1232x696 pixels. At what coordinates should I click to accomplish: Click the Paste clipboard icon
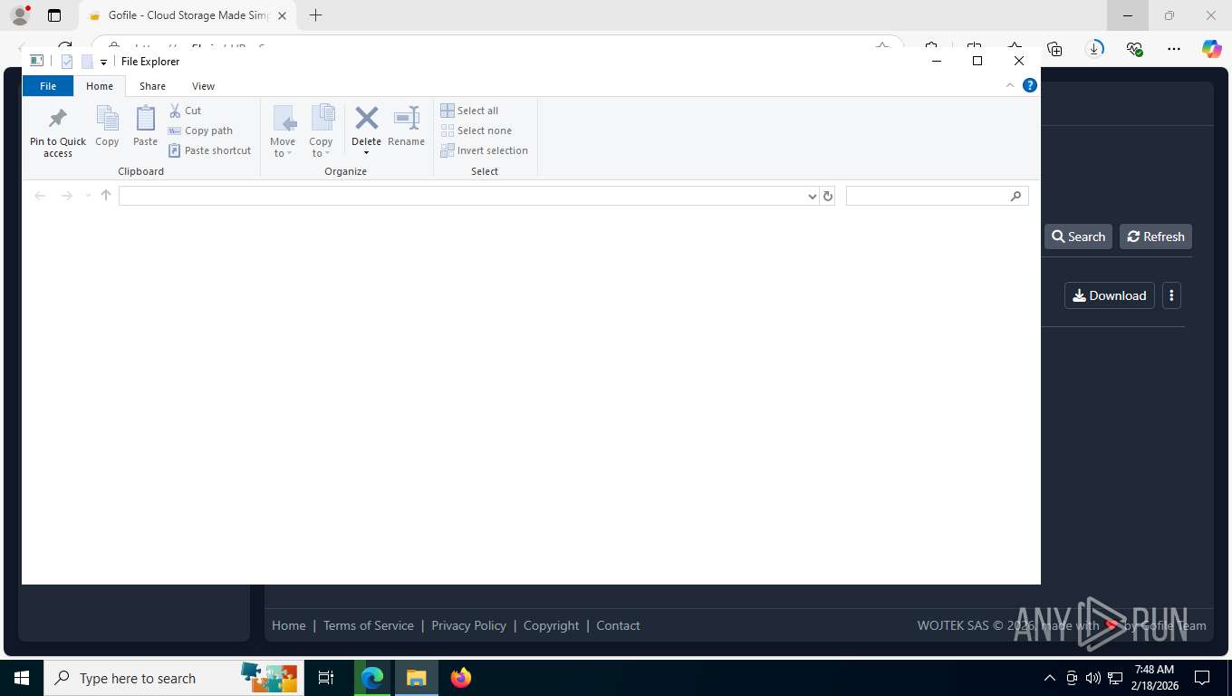145,119
